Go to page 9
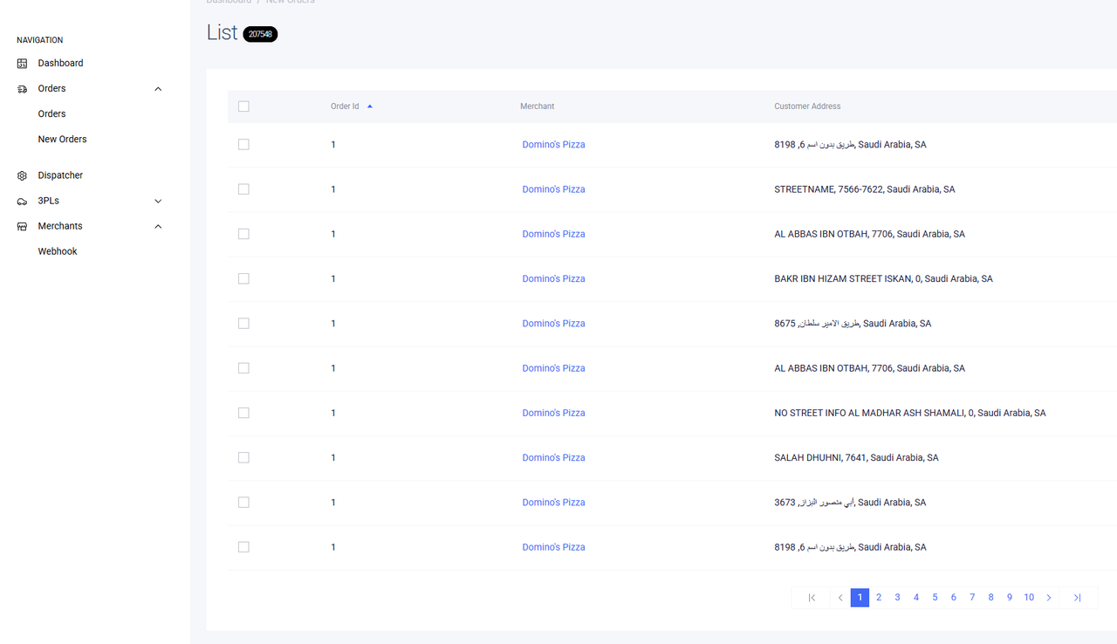 1010,598
